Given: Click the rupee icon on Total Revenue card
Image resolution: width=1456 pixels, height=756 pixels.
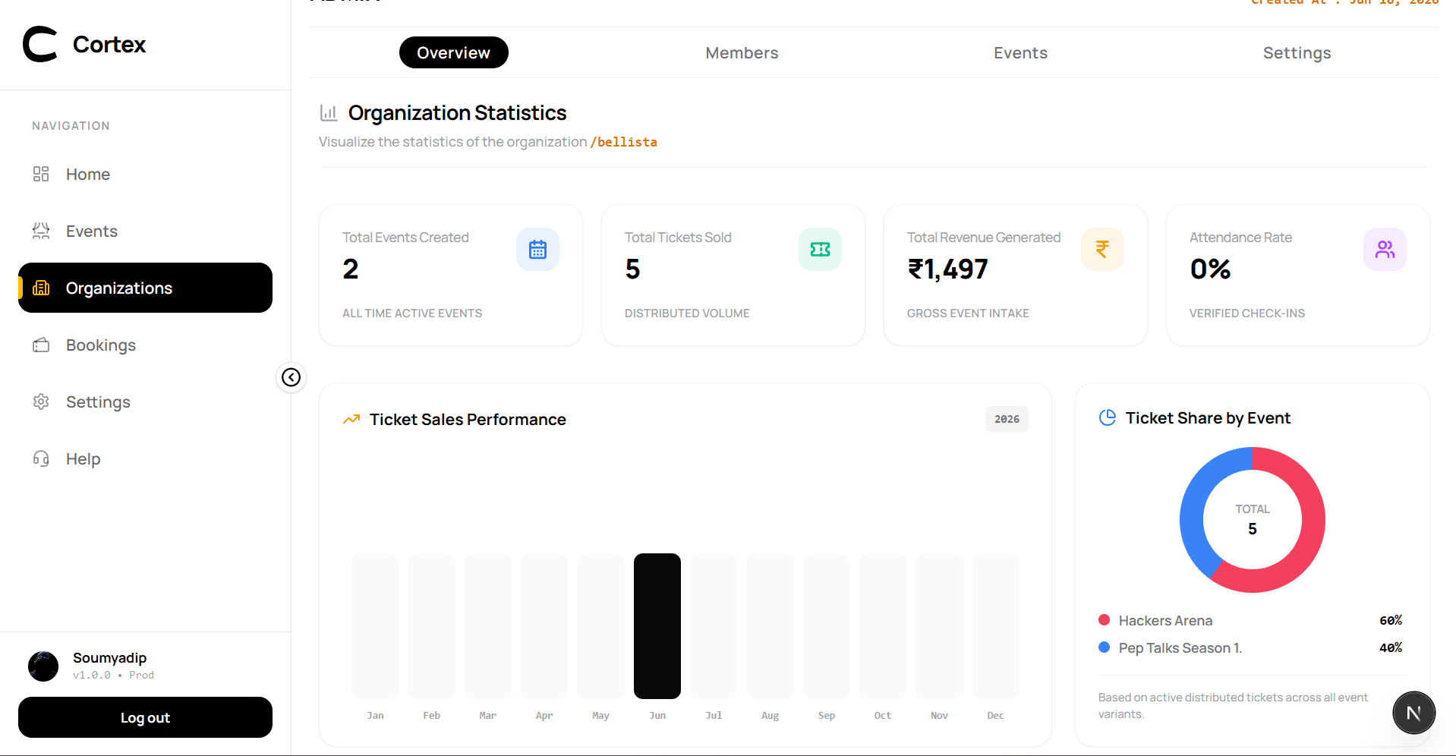Looking at the screenshot, I should pos(1102,249).
